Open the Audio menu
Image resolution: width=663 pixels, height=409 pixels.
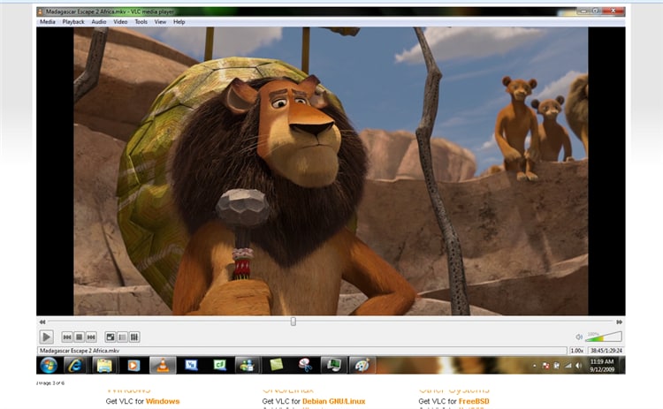pyautogui.click(x=99, y=22)
